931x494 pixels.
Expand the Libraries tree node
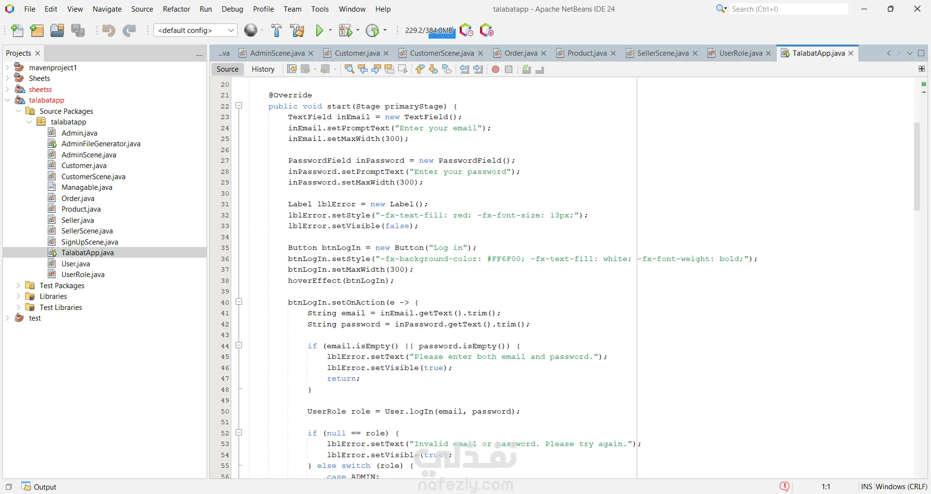18,296
